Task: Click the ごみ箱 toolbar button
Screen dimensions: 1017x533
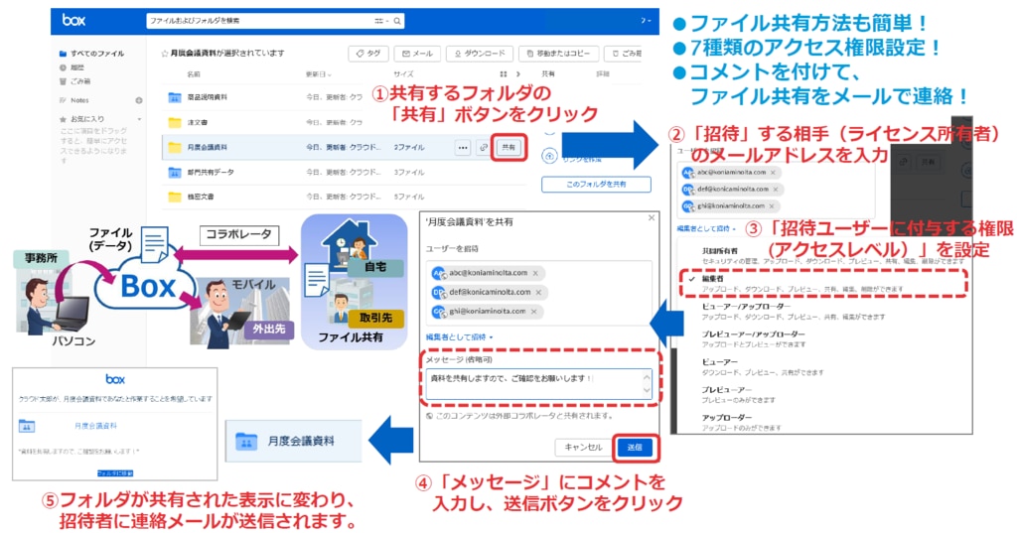Action: pyautogui.click(x=624, y=54)
